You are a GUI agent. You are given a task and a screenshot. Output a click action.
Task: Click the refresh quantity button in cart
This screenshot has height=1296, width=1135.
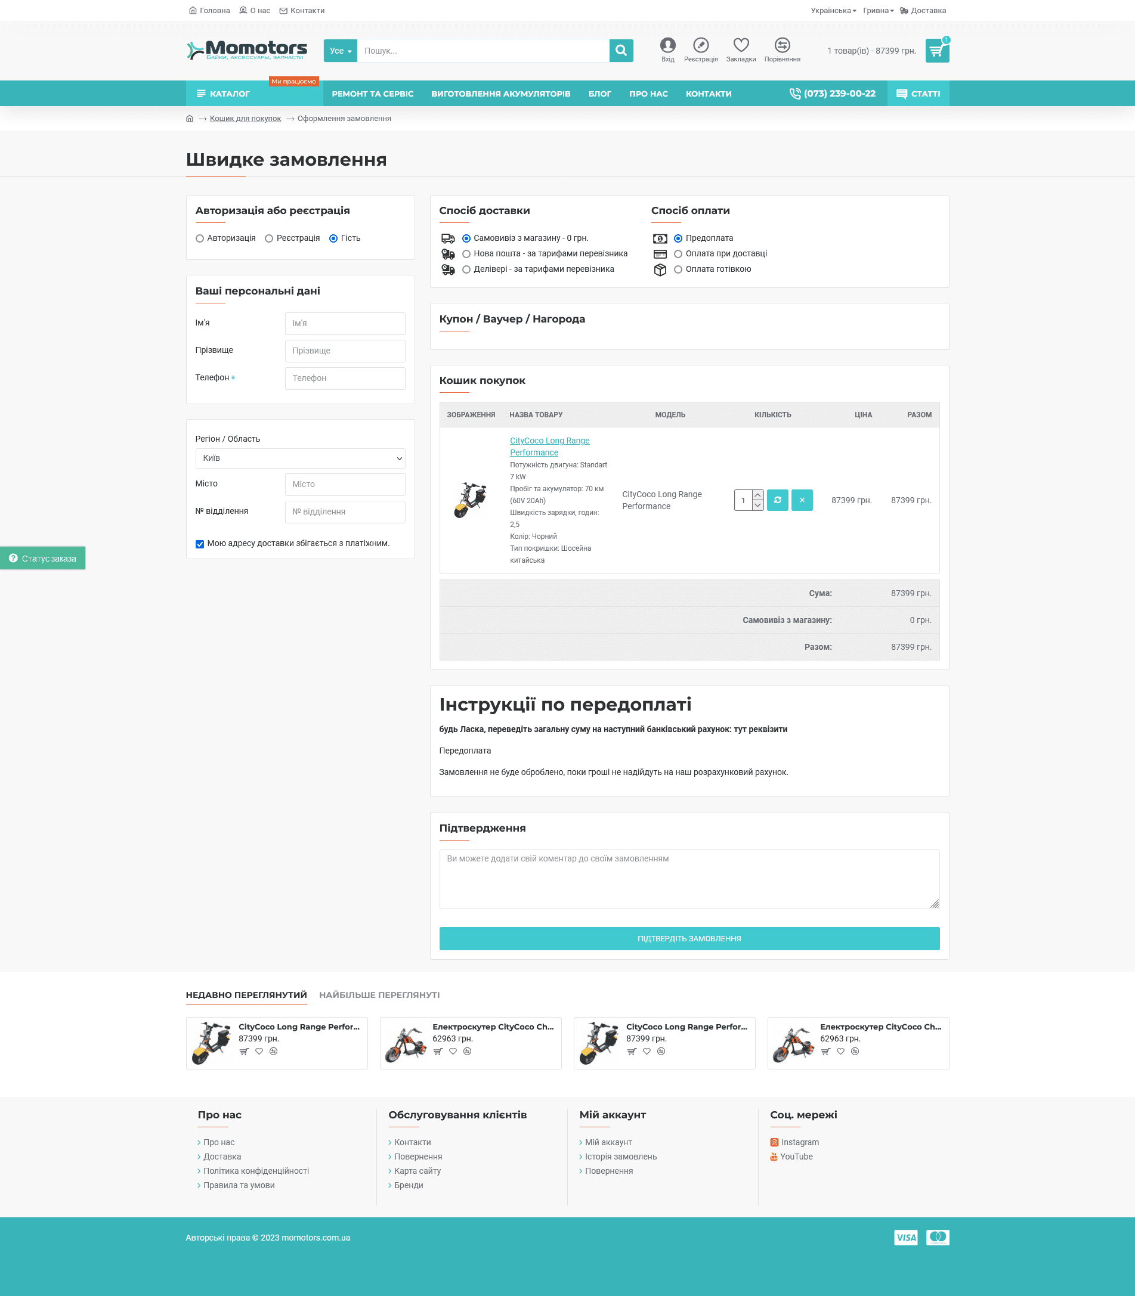[x=777, y=500]
